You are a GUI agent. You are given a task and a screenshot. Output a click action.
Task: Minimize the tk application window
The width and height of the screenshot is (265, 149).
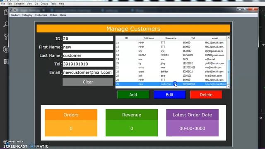coord(240,9)
